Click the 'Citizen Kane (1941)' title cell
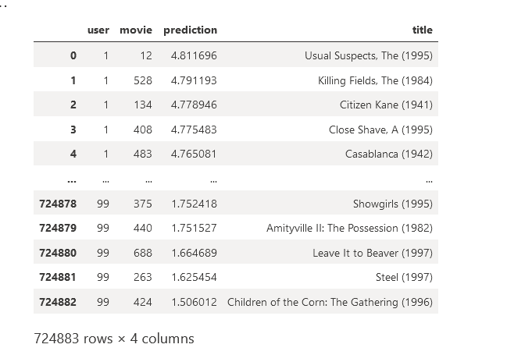507x362 pixels. click(x=386, y=105)
